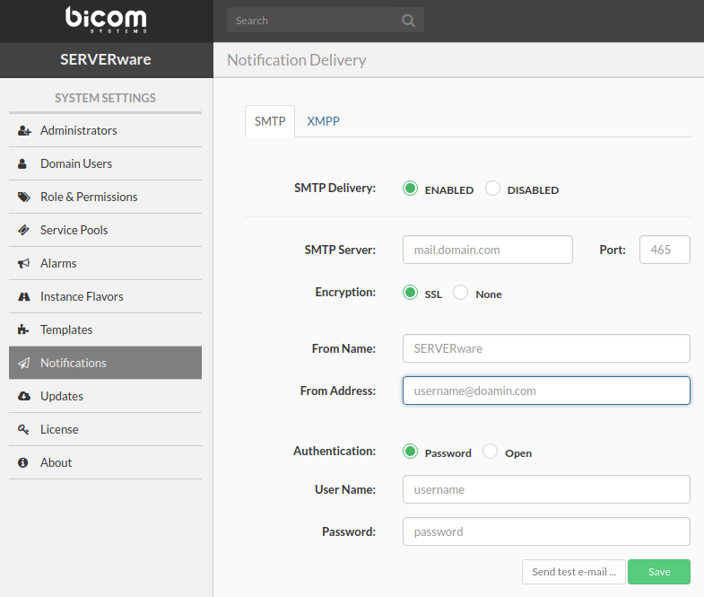Click the Save button

click(x=659, y=572)
